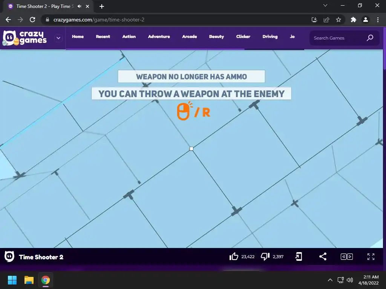Image resolution: width=386 pixels, height=289 pixels.
Task: Open the Arcade games category
Action: tap(189, 37)
